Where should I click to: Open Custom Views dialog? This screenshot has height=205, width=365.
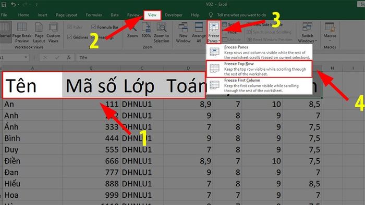click(53, 33)
